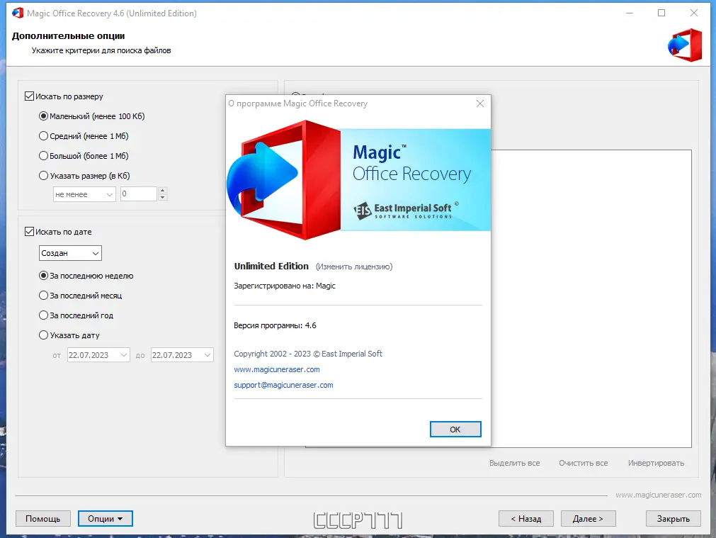The width and height of the screenshot is (716, 538).
Task: Open the 'Опции' dropdown button
Action: [106, 519]
